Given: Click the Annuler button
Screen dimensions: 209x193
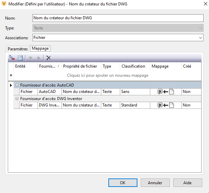Looking at the screenshot, I should [x=155, y=183].
